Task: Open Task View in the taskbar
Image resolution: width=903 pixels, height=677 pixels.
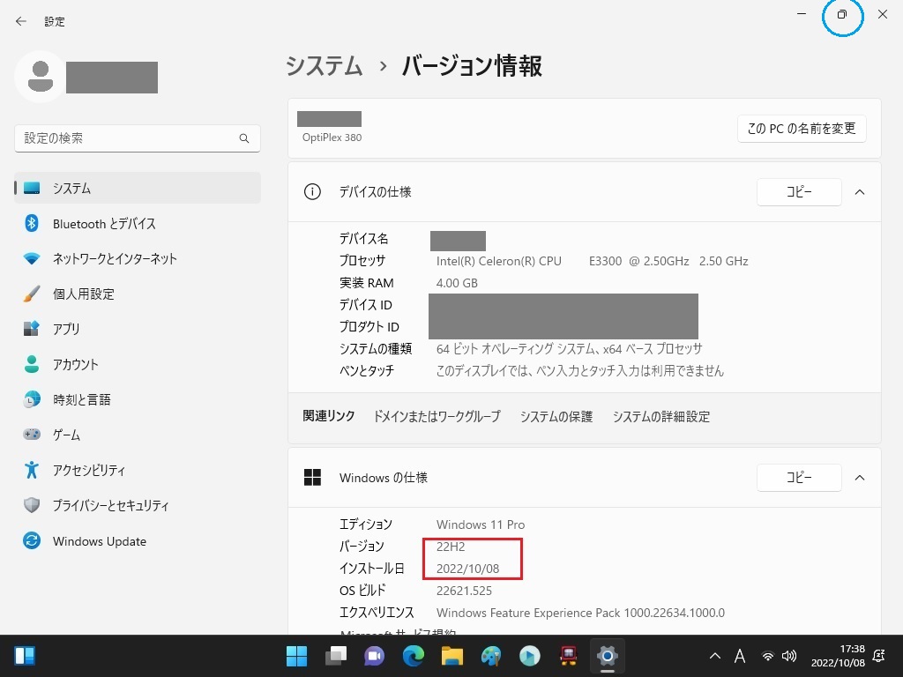Action: pyautogui.click(x=336, y=656)
